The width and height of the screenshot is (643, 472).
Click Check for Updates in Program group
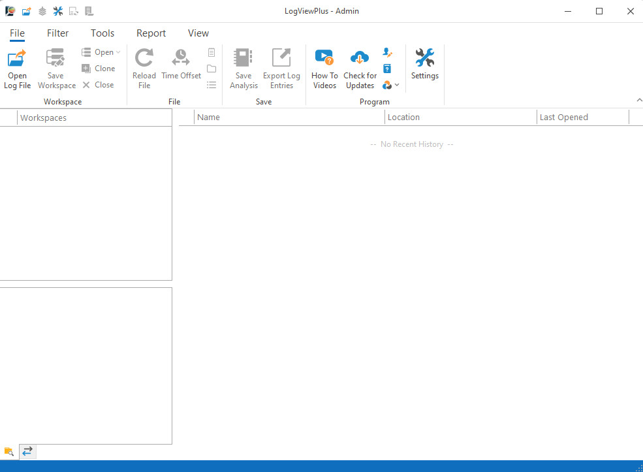[360, 69]
